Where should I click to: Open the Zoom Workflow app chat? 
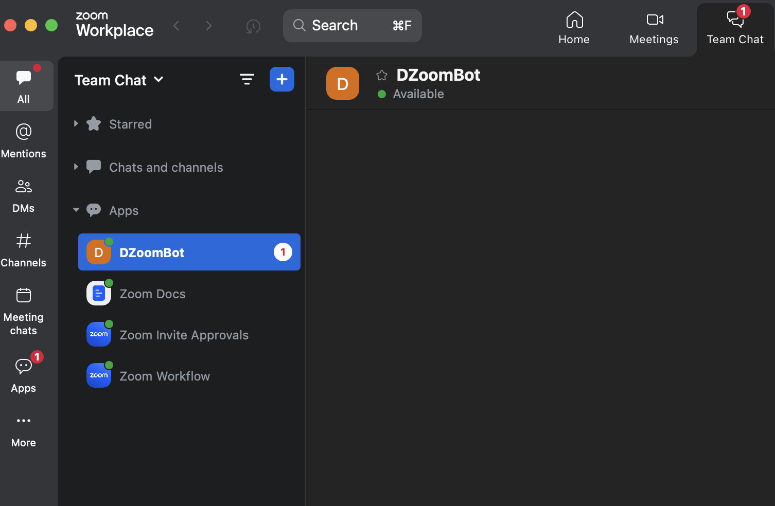[165, 376]
